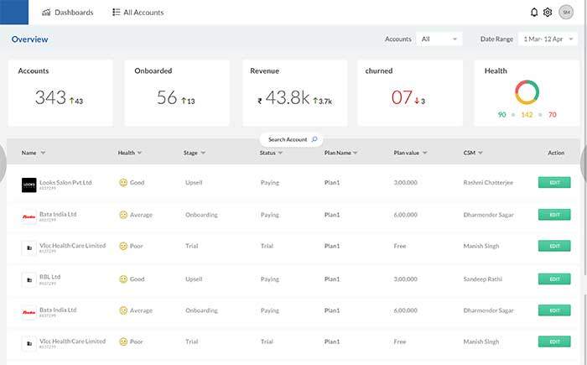
Task: Click CSM name Rashmi Chatterjee
Action: (x=488, y=183)
